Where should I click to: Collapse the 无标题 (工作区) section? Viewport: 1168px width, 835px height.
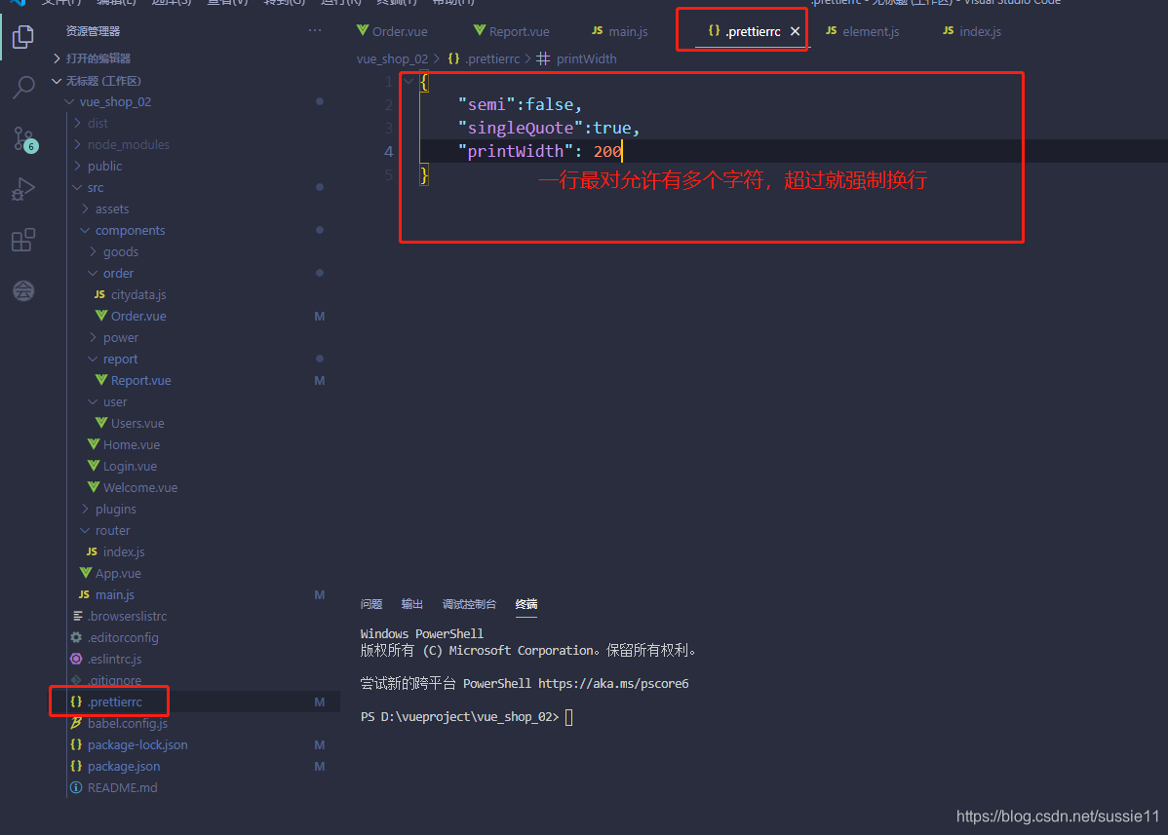tap(57, 80)
